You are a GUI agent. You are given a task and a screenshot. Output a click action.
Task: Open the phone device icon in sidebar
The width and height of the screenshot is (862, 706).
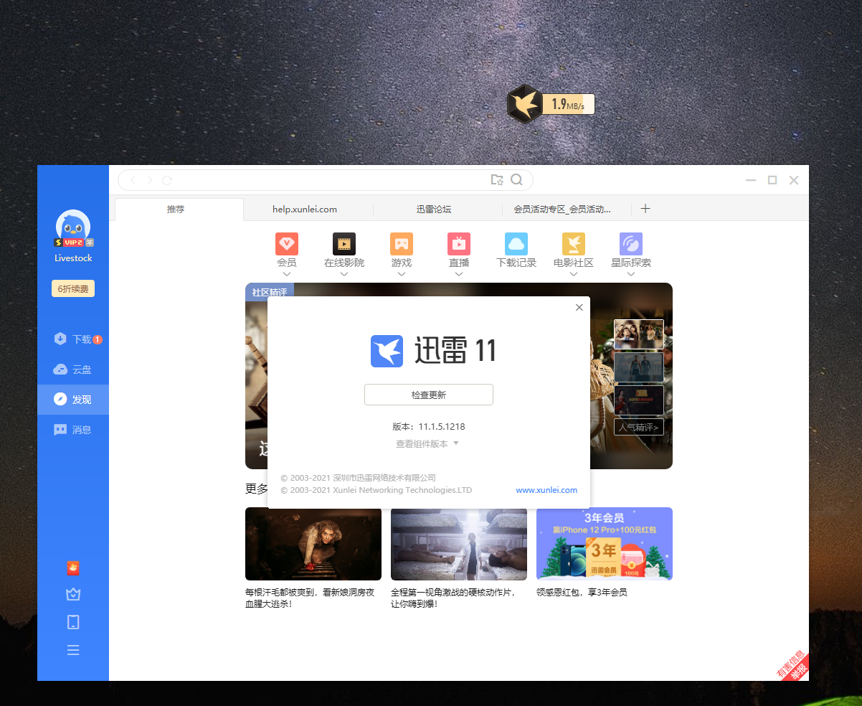click(x=73, y=622)
